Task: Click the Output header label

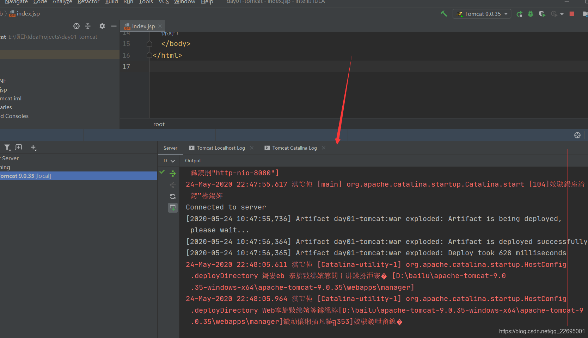Action: pyautogui.click(x=193, y=161)
